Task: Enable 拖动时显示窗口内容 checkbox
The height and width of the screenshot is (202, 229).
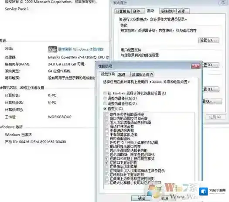Action: click(x=107, y=147)
